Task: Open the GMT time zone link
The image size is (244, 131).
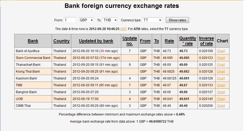Action: [x=123, y=29]
